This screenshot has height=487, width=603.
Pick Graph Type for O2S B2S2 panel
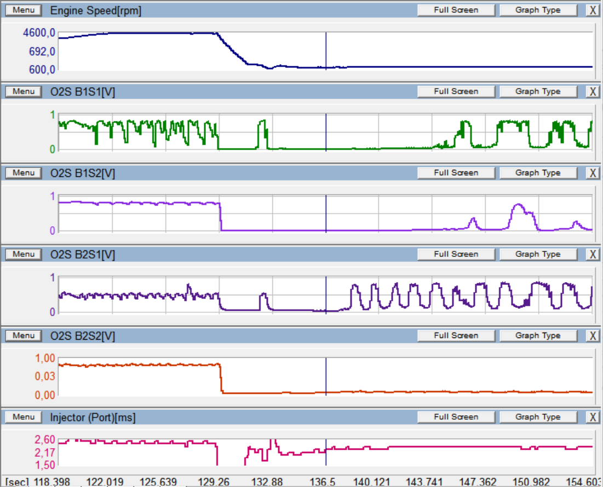coord(538,335)
